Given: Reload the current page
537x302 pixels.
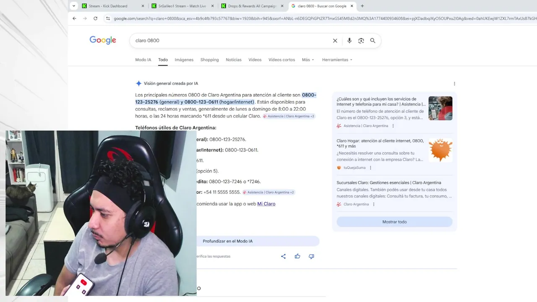Looking at the screenshot, I should pyautogui.click(x=95, y=18).
